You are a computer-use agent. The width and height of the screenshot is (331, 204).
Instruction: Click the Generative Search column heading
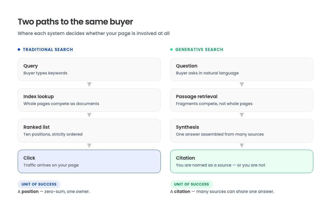click(x=199, y=50)
